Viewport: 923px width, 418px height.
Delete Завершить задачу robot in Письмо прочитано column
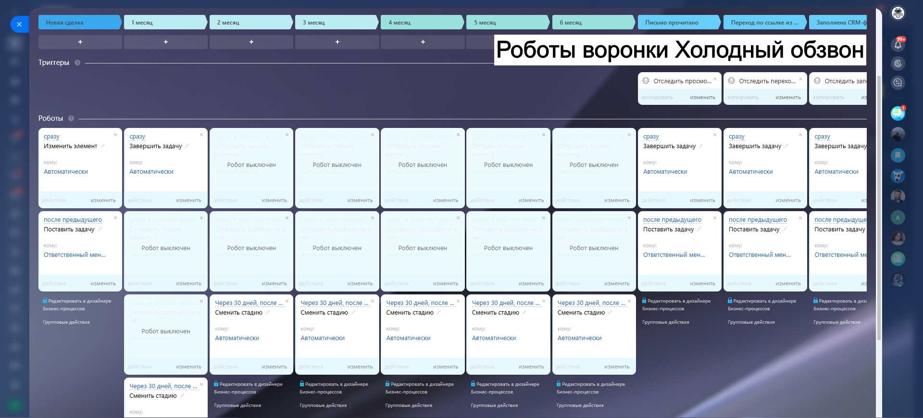coord(715,135)
